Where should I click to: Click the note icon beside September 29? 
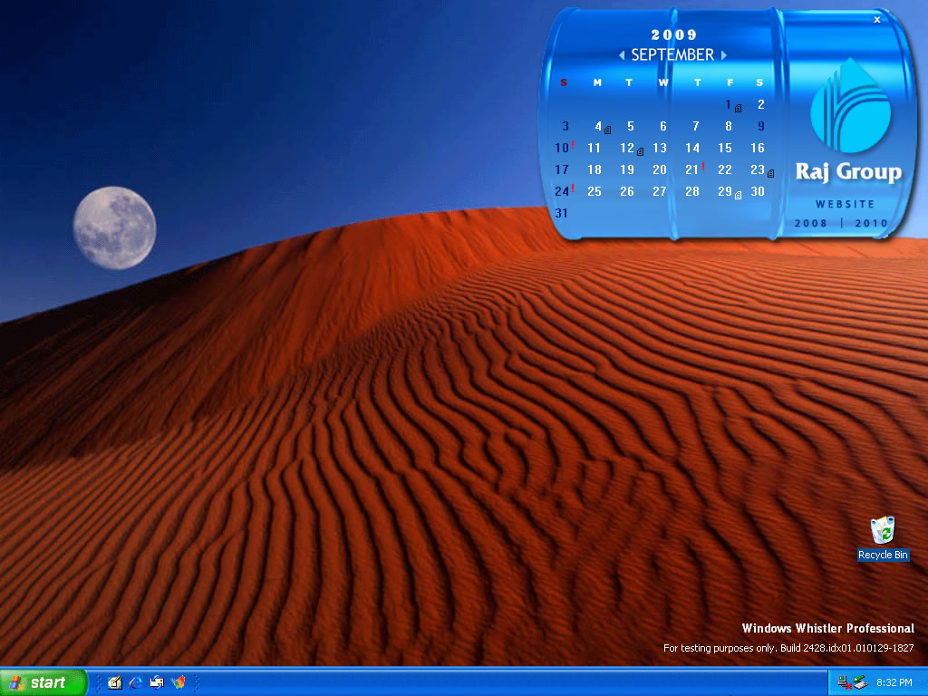coord(739,195)
